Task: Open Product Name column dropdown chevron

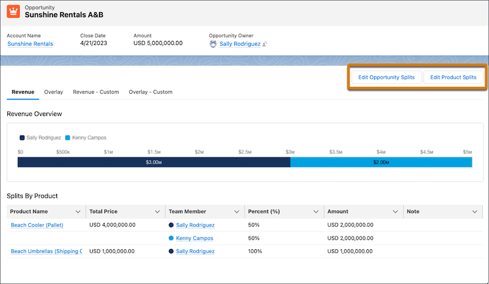Action: click(78, 212)
